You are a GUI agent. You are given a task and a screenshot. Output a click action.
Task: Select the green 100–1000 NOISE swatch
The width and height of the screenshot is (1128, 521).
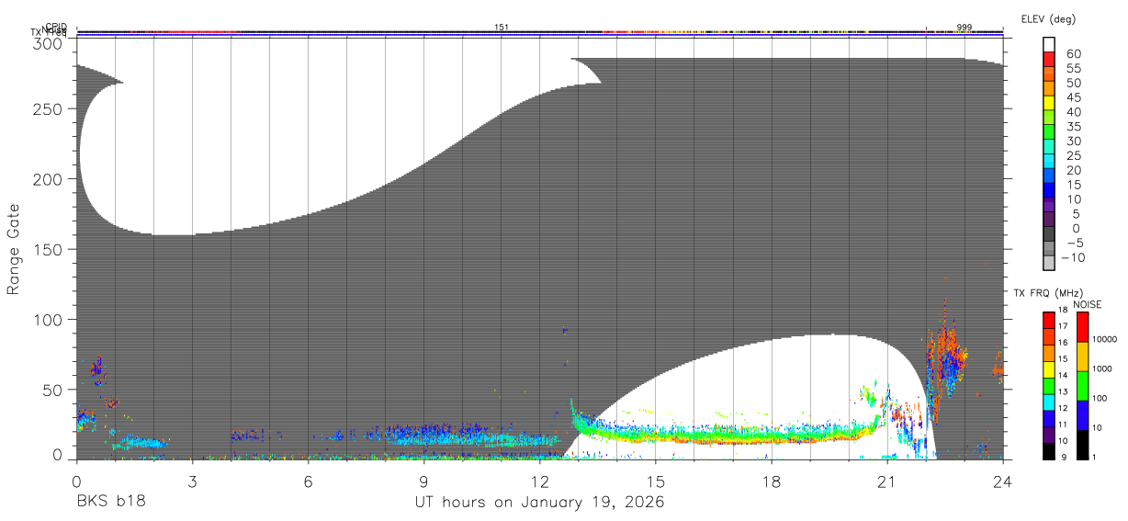coord(1082,386)
